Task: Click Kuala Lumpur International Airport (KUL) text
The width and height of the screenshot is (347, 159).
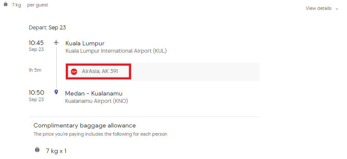Action: click(x=116, y=51)
